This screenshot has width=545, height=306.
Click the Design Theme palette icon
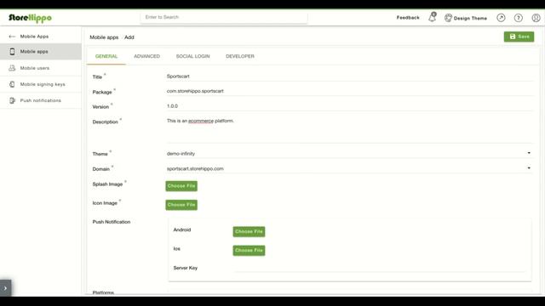[x=448, y=18]
